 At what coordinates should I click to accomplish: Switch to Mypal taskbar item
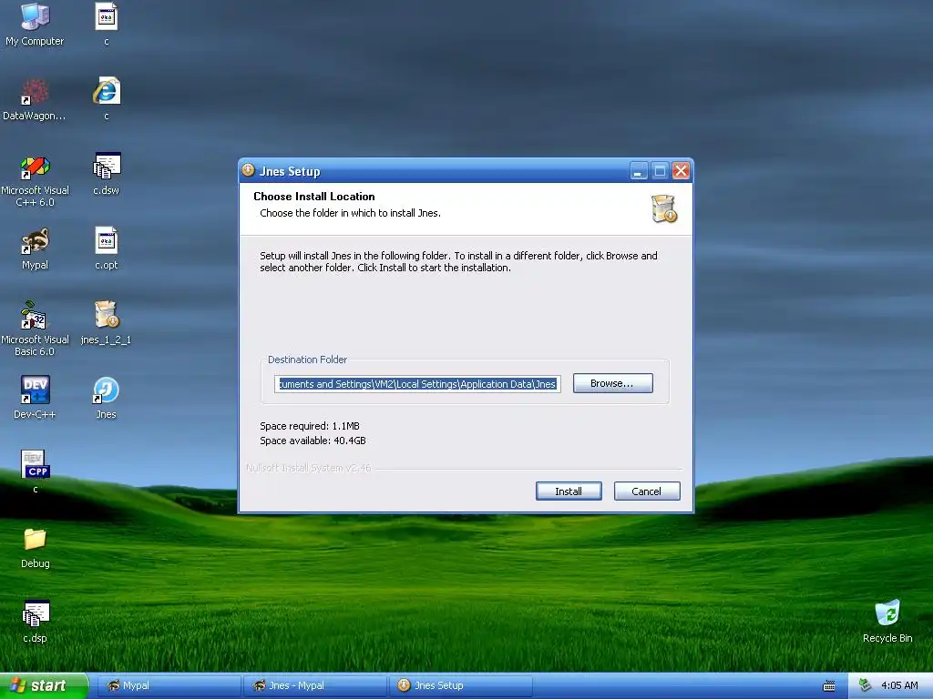pos(169,685)
